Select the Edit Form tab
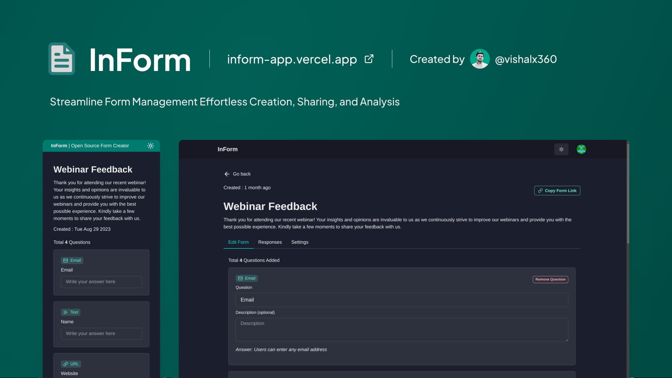672x378 pixels. [x=238, y=242]
